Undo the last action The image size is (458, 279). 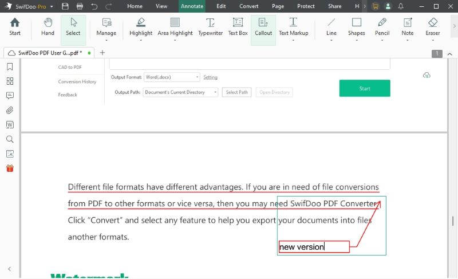coord(94,6)
